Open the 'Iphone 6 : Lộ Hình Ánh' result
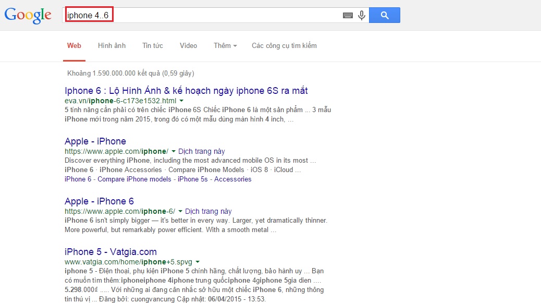 [x=186, y=90]
